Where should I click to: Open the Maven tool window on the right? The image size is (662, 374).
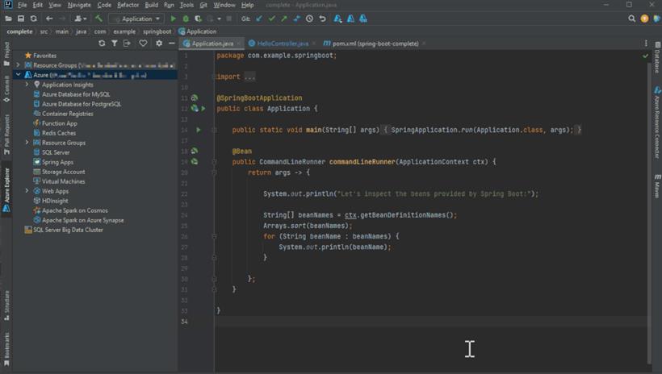657,185
